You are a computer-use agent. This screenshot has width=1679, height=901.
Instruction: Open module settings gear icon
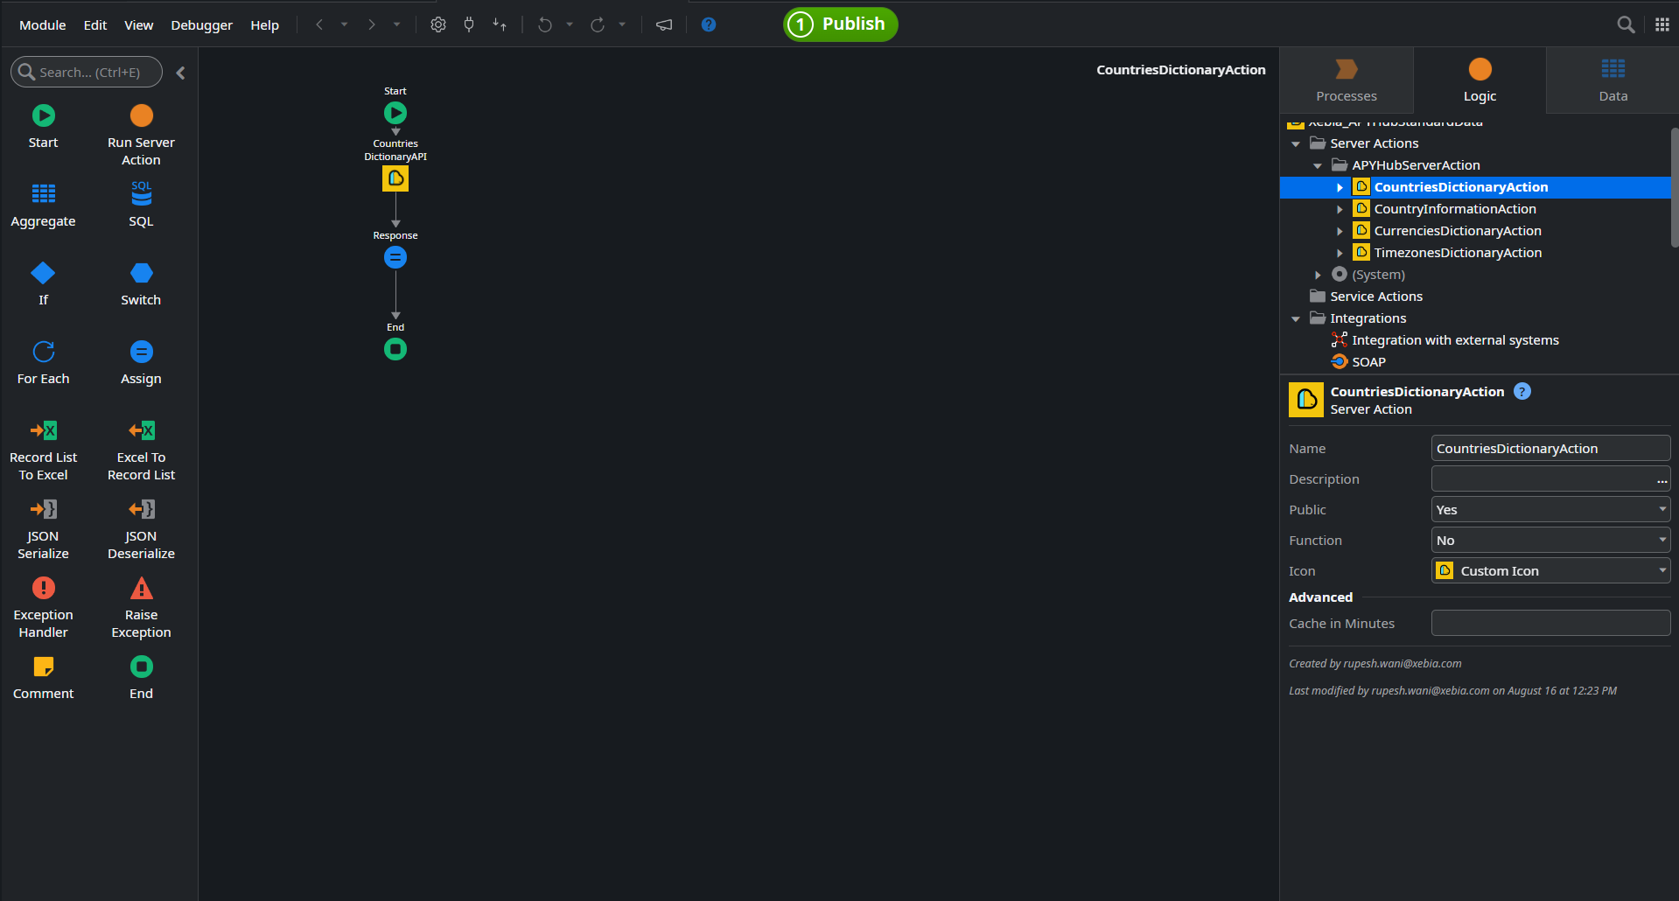438,24
